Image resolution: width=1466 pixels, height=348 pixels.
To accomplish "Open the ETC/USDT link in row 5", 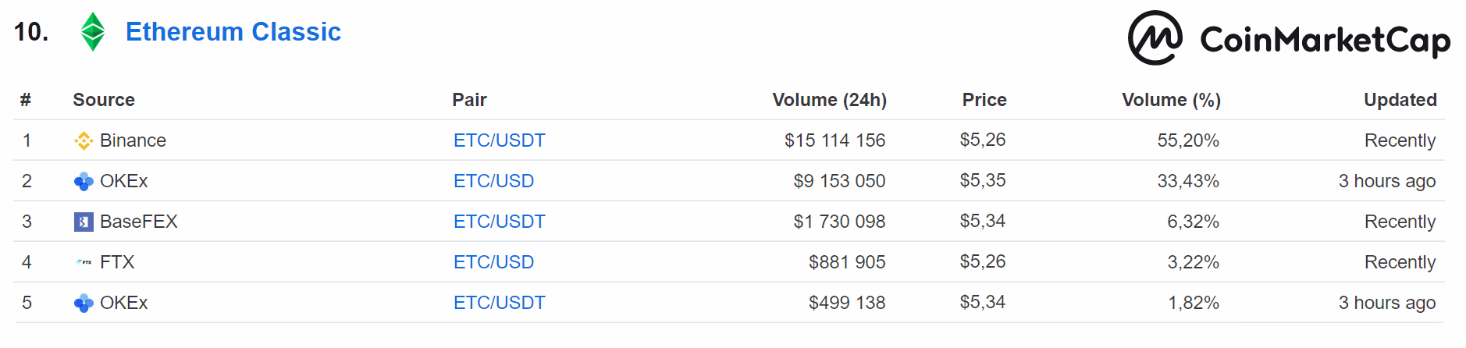I will (x=500, y=303).
